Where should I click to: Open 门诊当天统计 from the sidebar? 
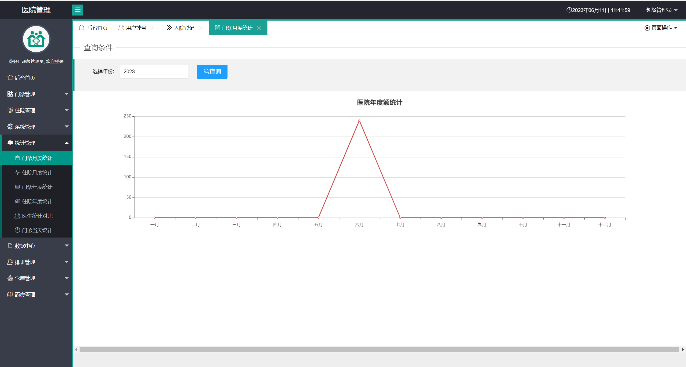37,230
